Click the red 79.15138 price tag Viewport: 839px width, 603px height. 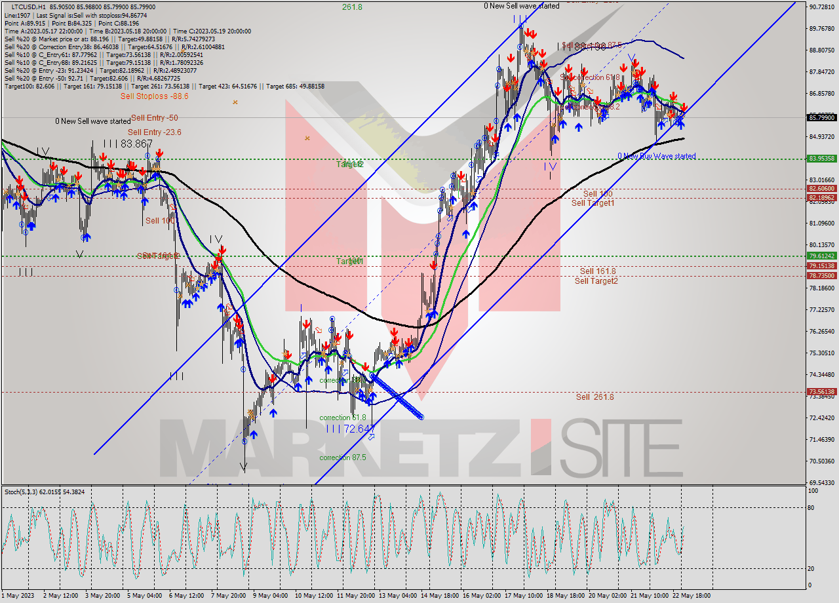pos(822,266)
